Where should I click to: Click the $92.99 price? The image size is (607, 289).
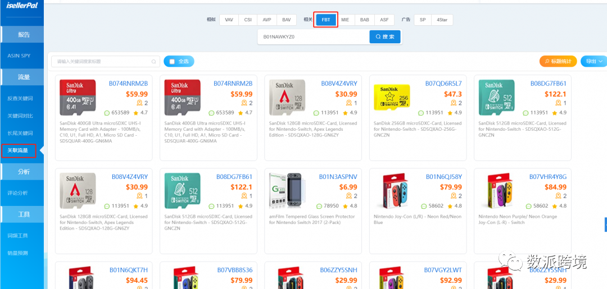tap(451, 280)
